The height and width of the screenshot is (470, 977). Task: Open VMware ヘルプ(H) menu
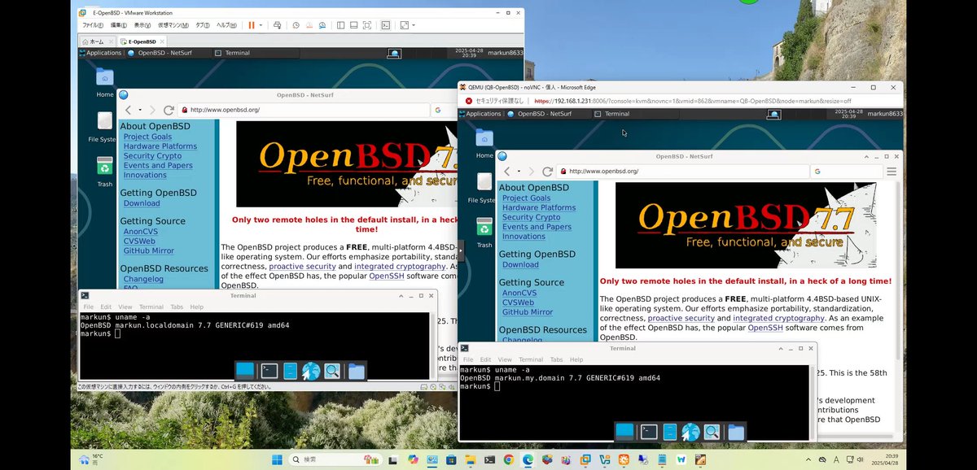[x=227, y=25]
